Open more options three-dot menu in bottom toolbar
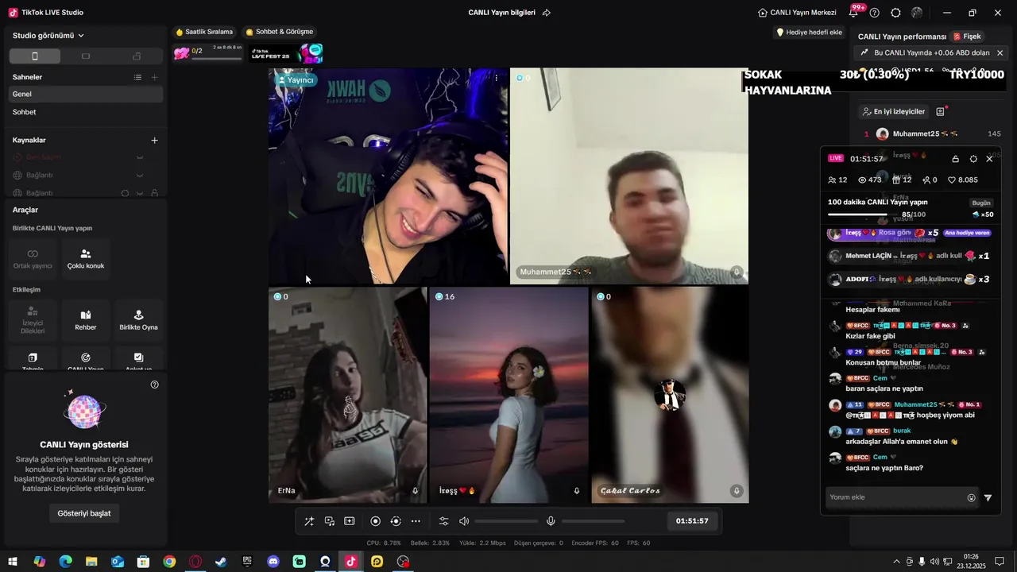The image size is (1017, 572). tap(416, 521)
